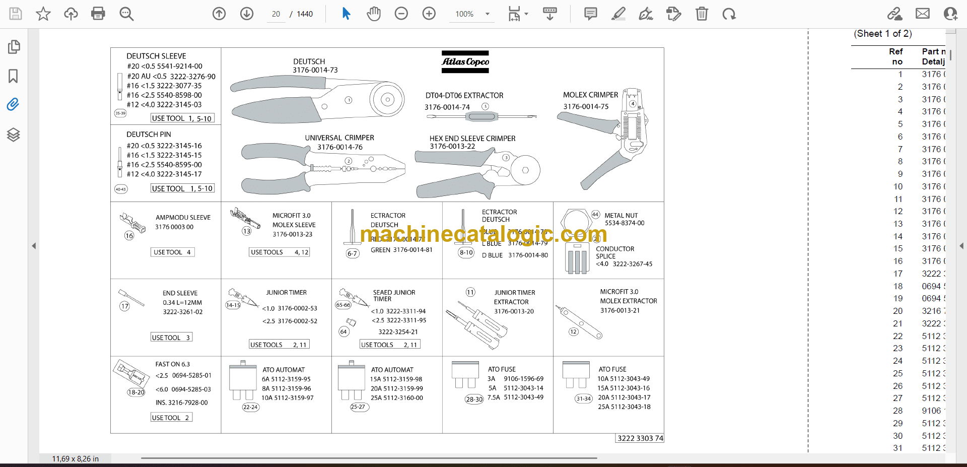This screenshot has width=967, height=467.
Task: Click the "METAL NUT" label
Action: click(x=621, y=216)
